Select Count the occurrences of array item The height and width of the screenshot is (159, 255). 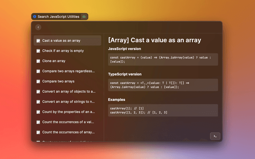(x=68, y=132)
